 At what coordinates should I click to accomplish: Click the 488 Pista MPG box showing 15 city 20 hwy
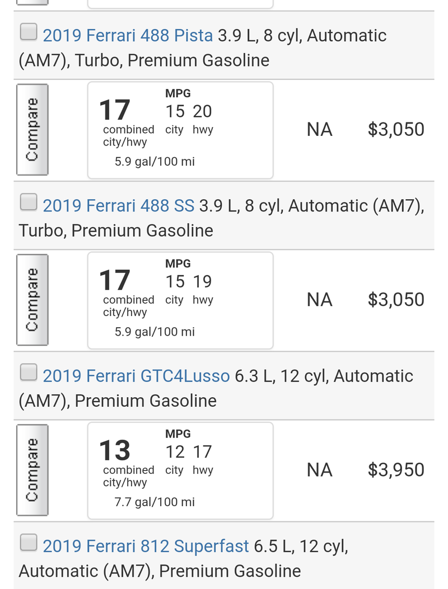[x=180, y=130]
